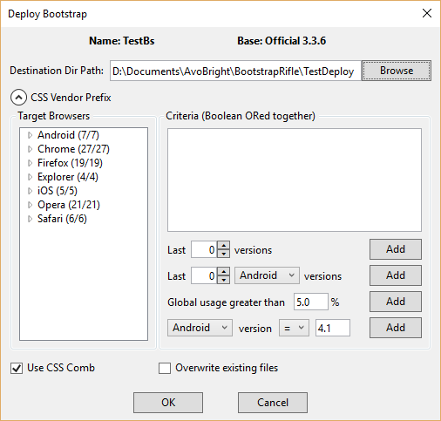Select iOS (5/5) in Target Browsers
441x421 pixels.
click(58, 191)
